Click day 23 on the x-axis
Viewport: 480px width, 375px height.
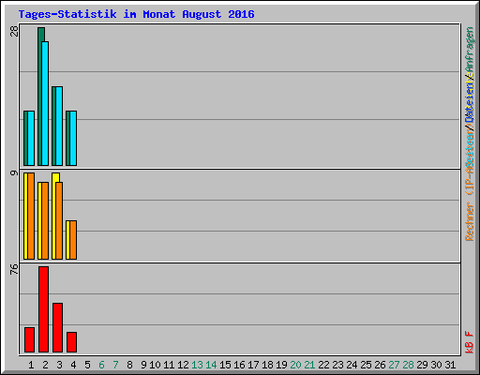pos(337,365)
